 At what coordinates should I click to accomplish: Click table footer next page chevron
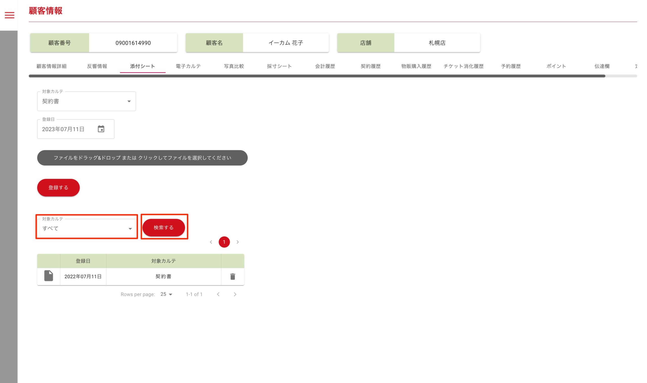235,294
